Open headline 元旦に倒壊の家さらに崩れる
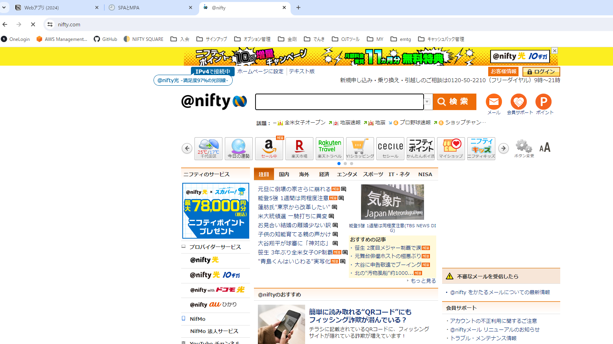613x344 pixels. pyautogui.click(x=294, y=189)
